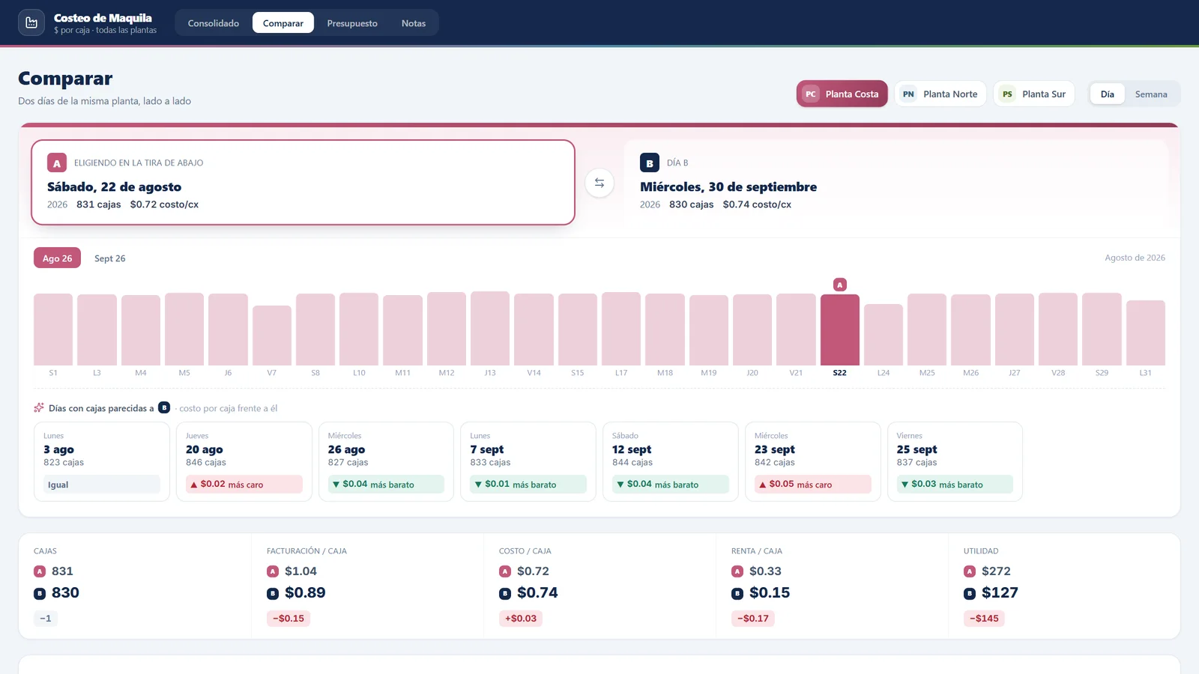
Task: Pick the V7 bar in the day strip
Action: (x=272, y=336)
